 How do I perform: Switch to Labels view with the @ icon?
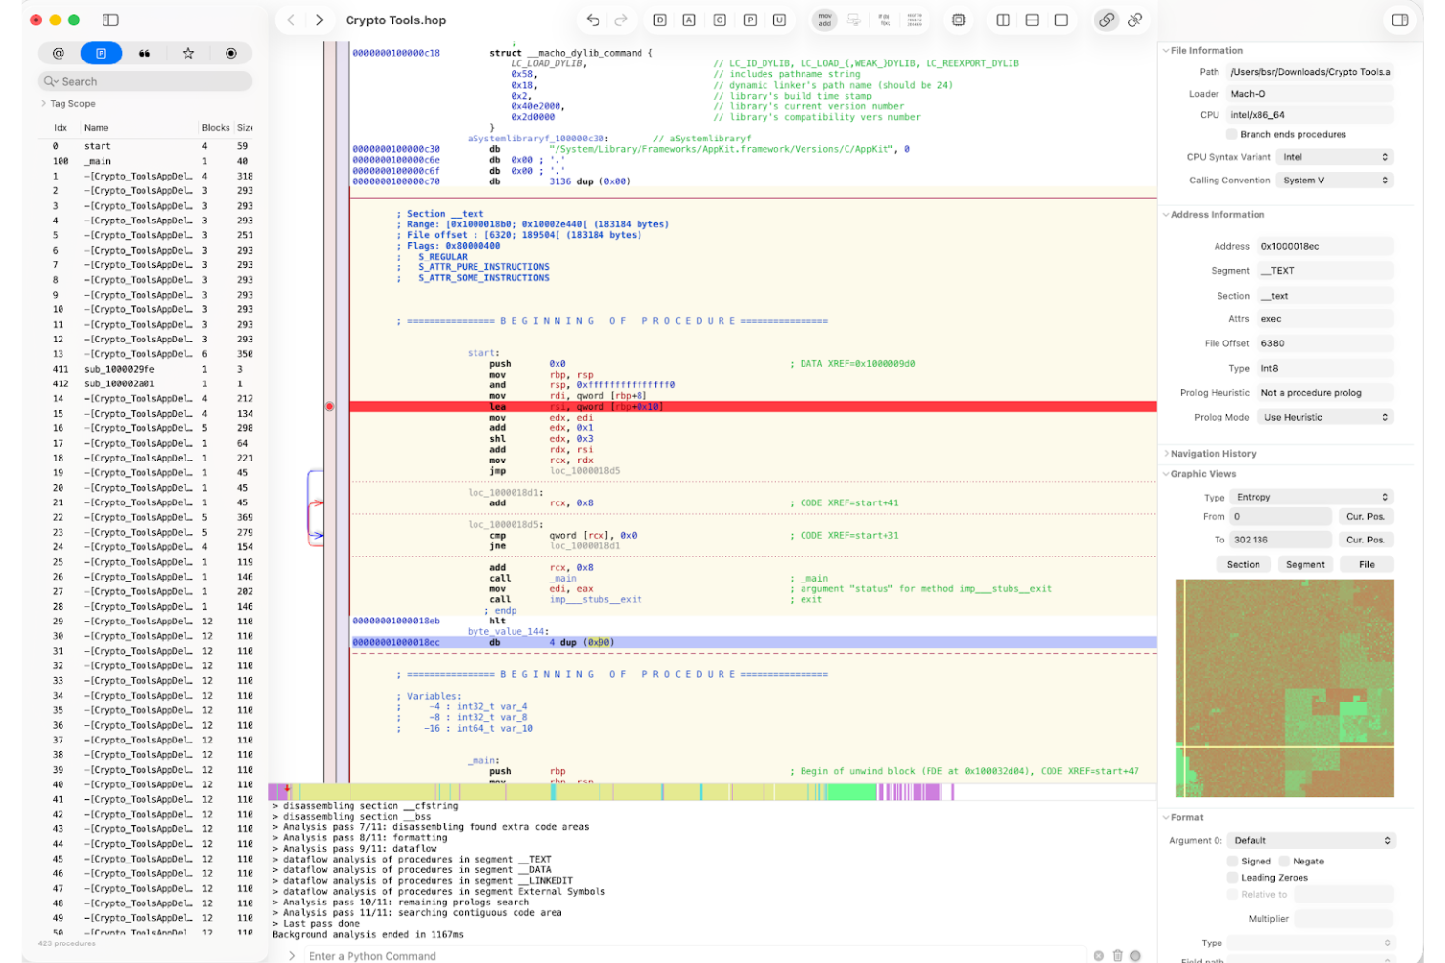coord(58,53)
